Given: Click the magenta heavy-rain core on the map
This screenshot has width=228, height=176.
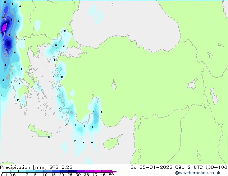Looking at the screenshot, I should 4,28.
